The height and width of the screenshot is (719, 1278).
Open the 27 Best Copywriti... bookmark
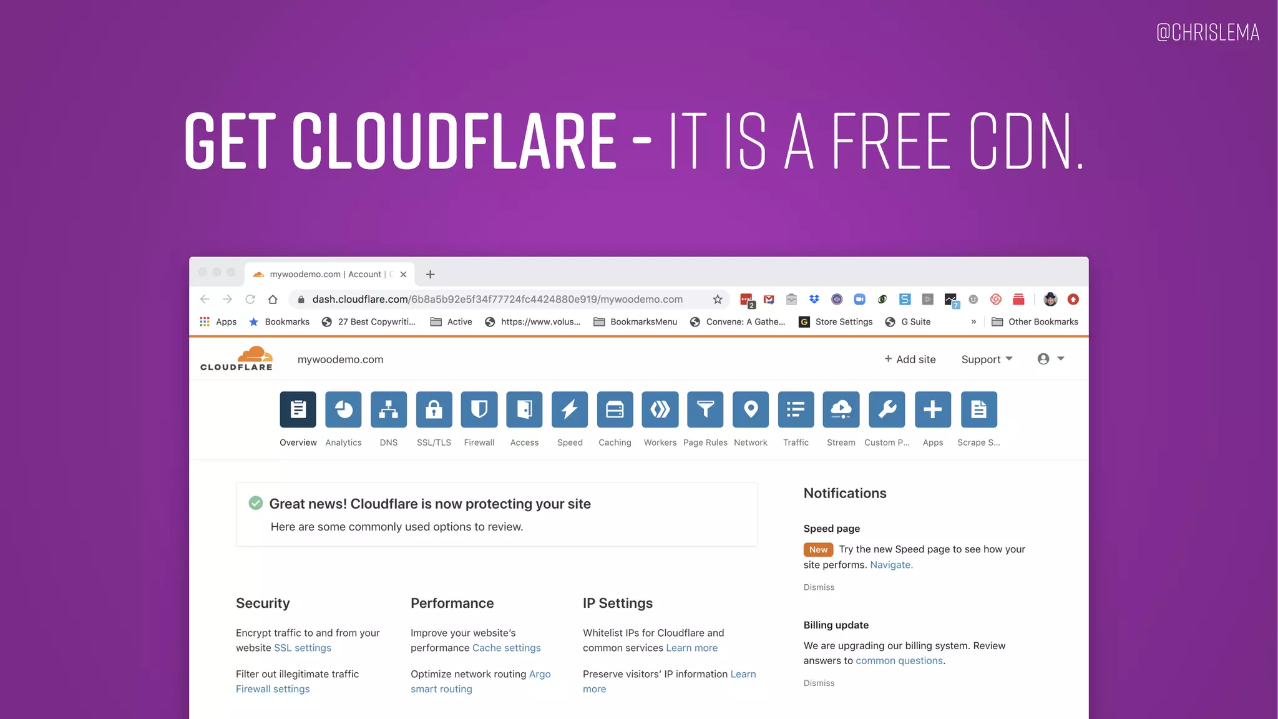369,321
